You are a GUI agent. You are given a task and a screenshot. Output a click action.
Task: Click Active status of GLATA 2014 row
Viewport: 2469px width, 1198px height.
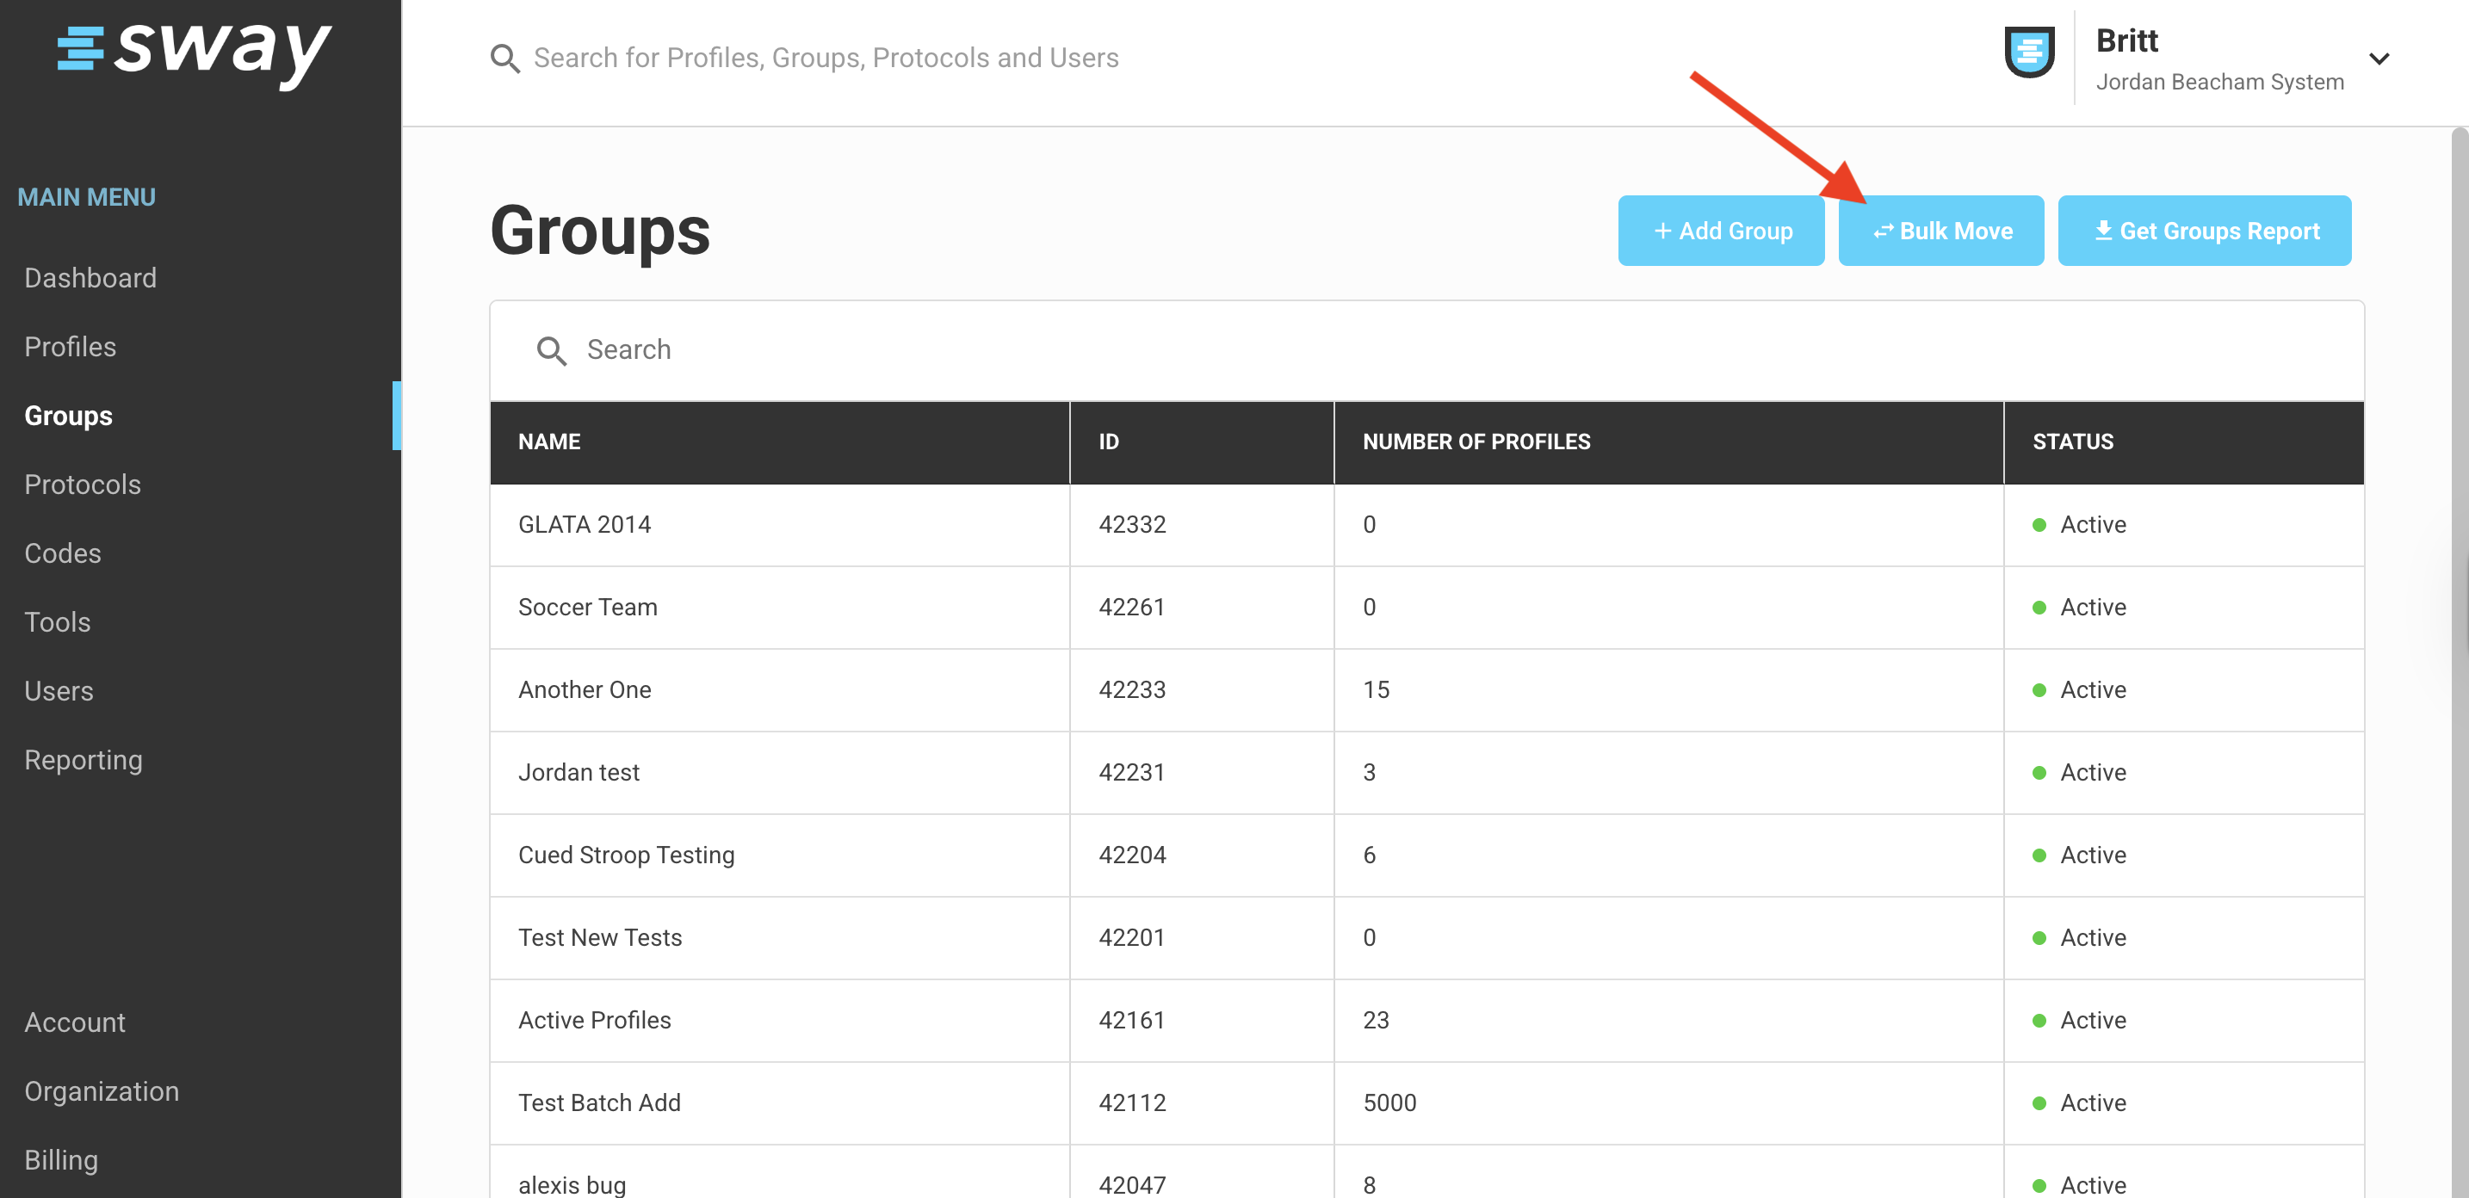click(2079, 525)
